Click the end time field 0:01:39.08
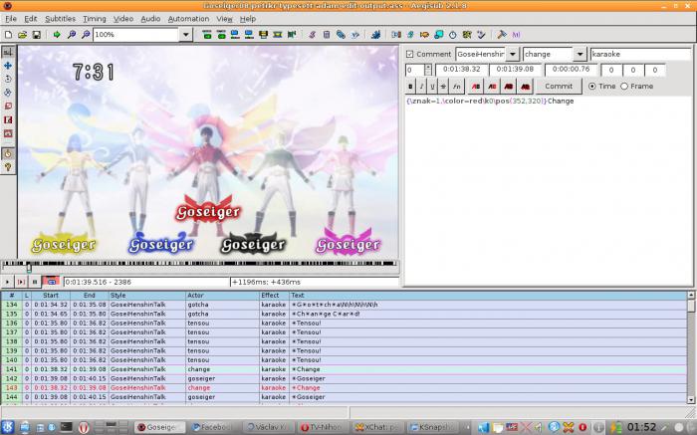The width and height of the screenshot is (697, 435). [x=515, y=70]
